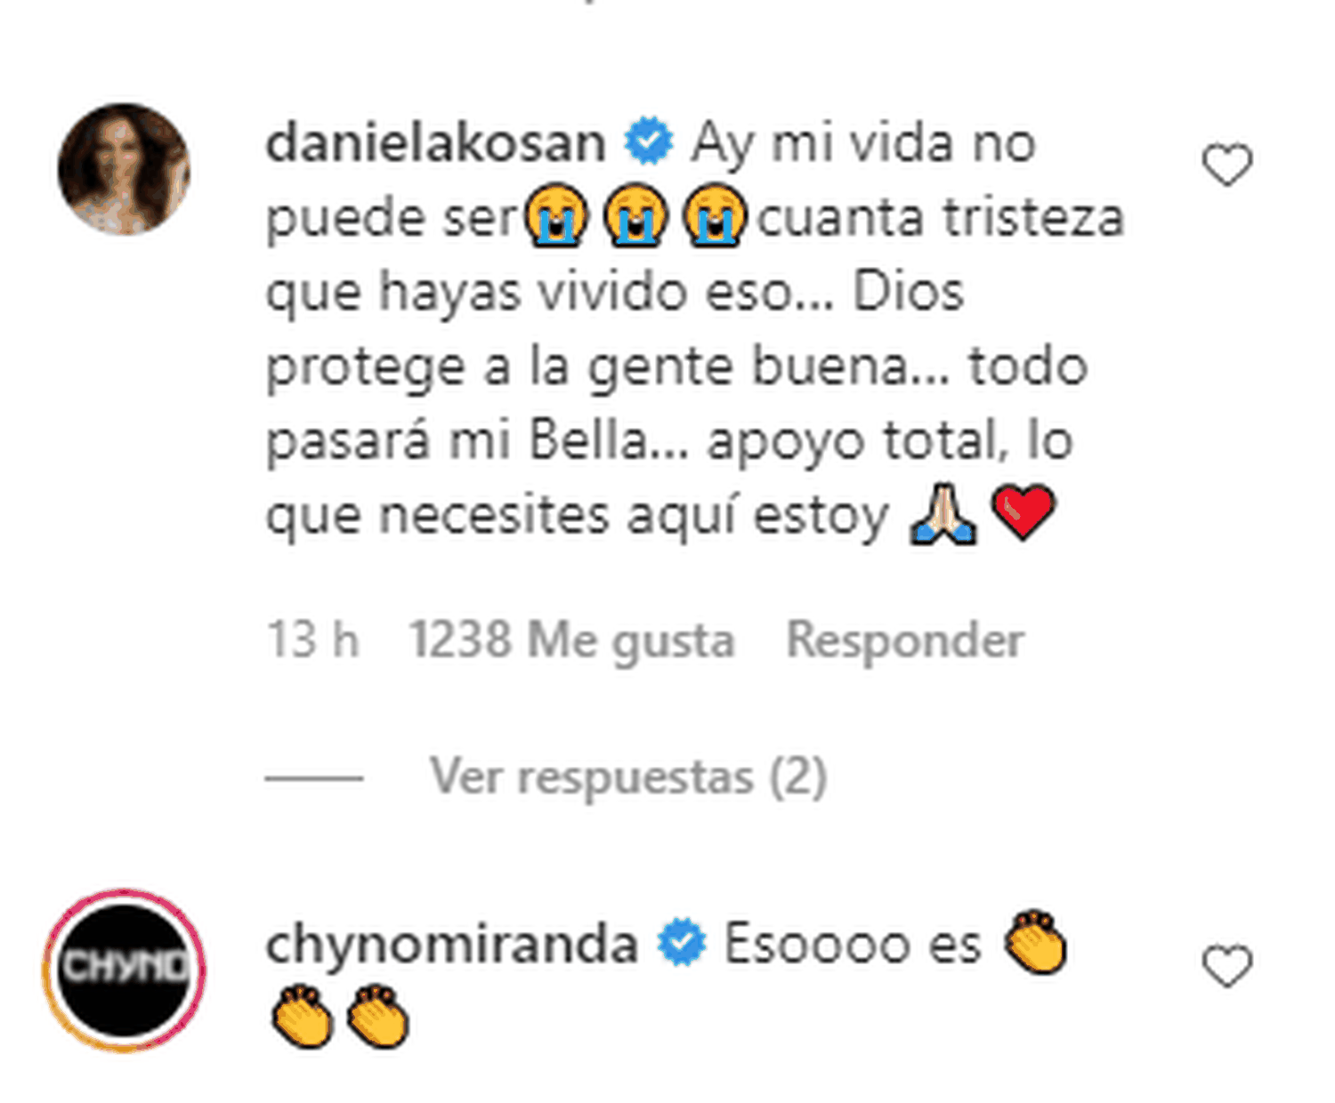Click Responder under danielakosan's comment
Image resolution: width=1335 pixels, height=1103 pixels.
tap(905, 641)
